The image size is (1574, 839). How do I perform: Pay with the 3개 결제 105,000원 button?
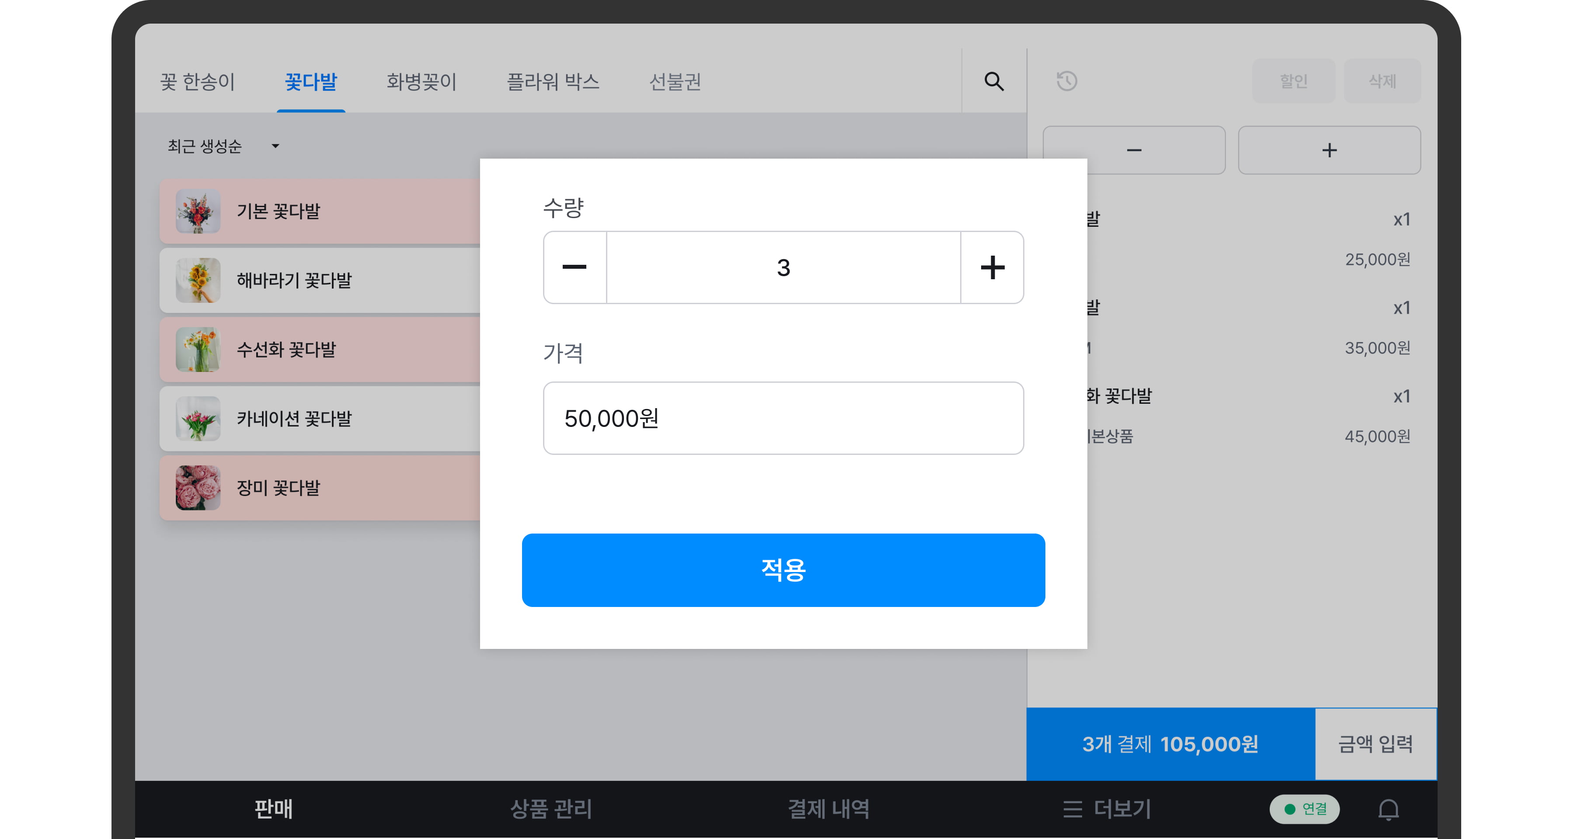(1170, 744)
